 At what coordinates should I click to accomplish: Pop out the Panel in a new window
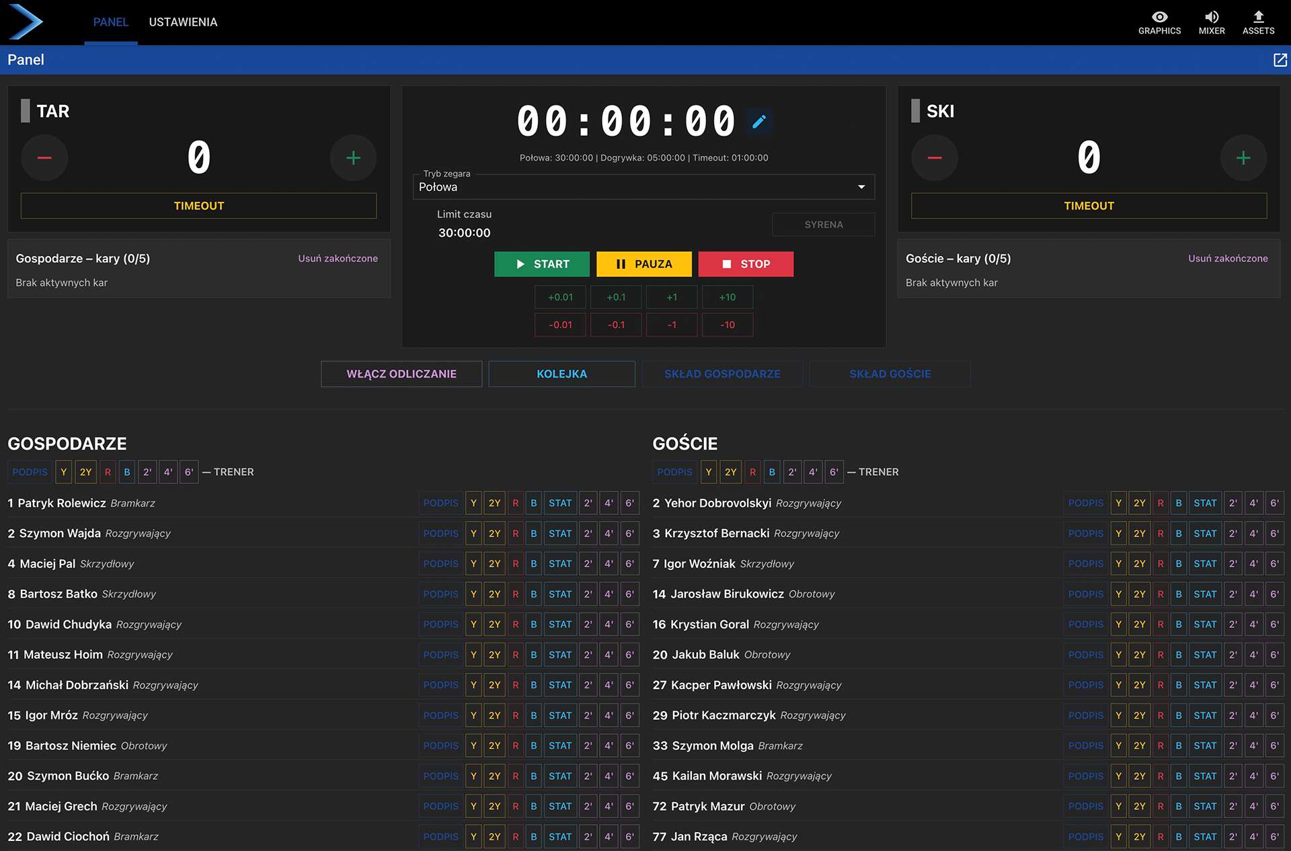(x=1280, y=60)
